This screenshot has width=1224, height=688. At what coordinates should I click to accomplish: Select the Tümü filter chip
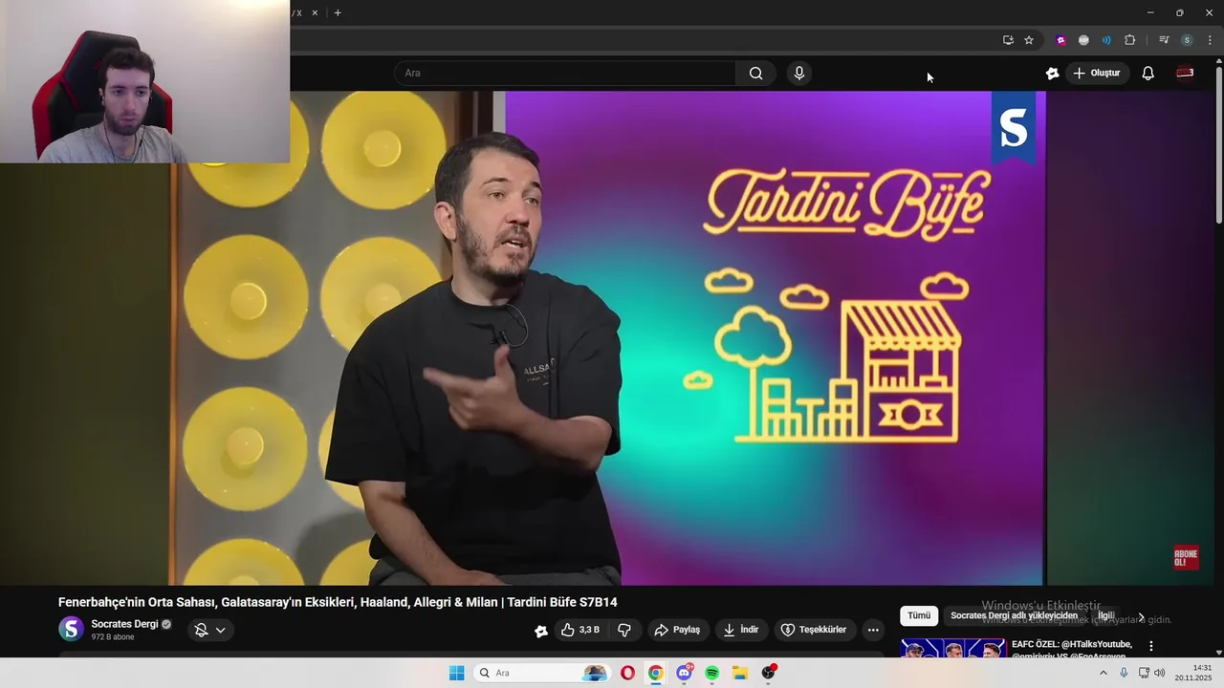(x=919, y=616)
